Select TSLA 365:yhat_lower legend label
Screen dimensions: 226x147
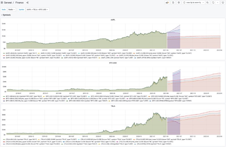164,139
